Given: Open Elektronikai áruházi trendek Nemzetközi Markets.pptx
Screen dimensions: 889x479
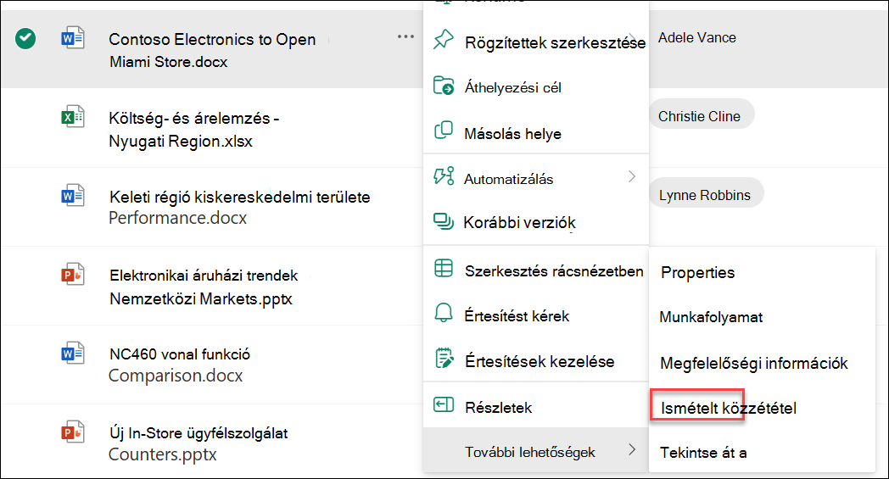Looking at the screenshot, I should tap(204, 287).
